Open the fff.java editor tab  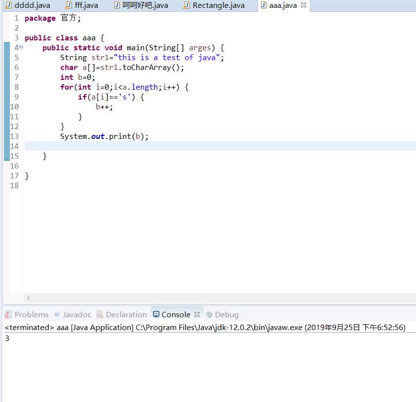[82, 5]
